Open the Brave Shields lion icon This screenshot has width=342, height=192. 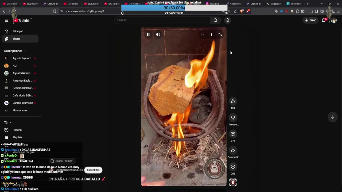tap(242, 11)
